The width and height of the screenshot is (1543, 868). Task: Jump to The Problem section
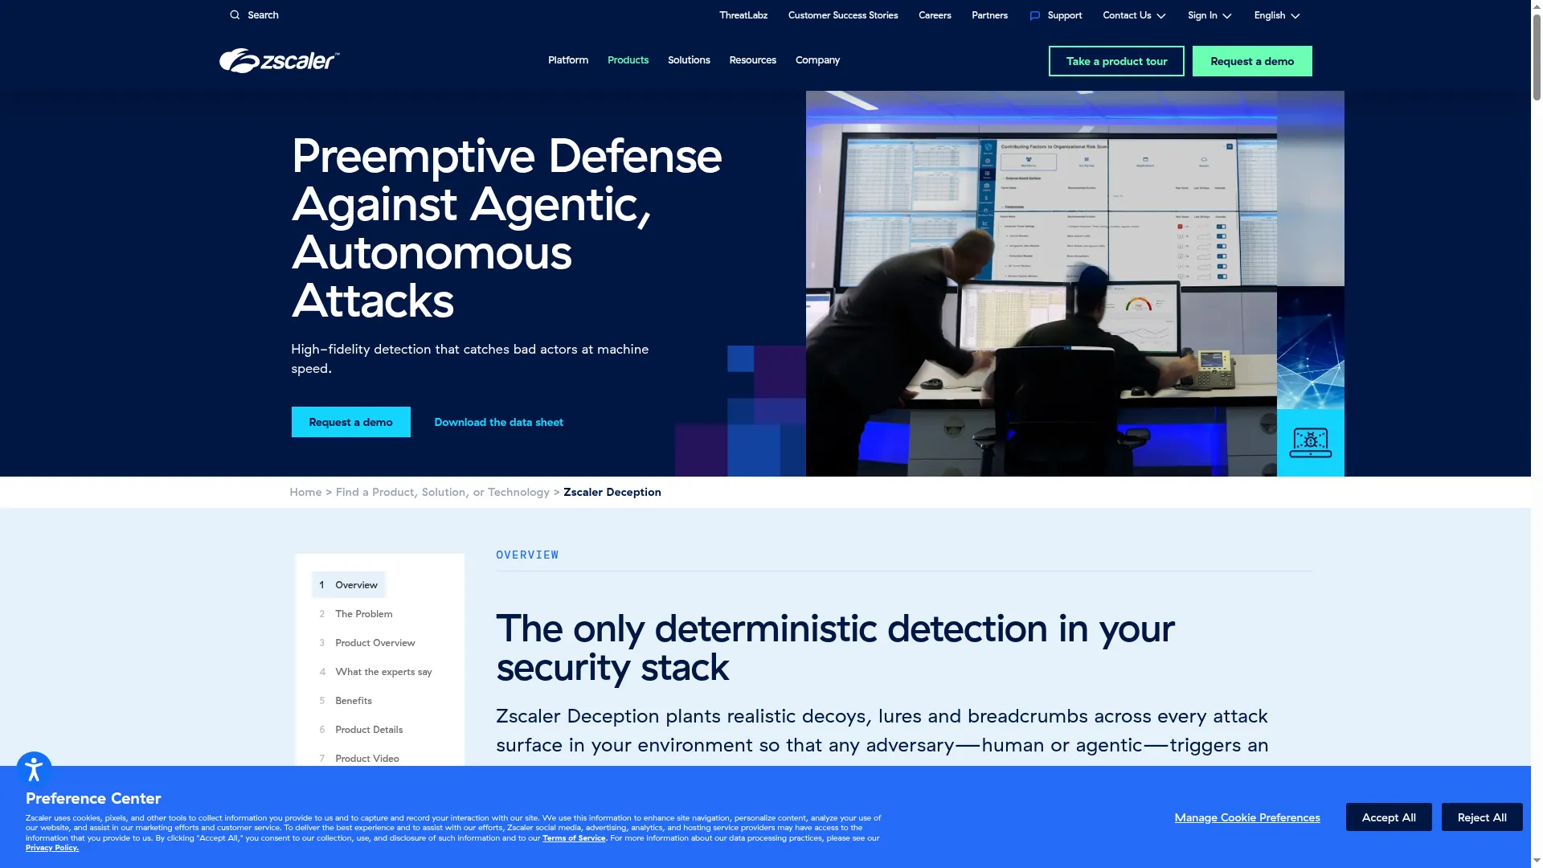coord(363,614)
